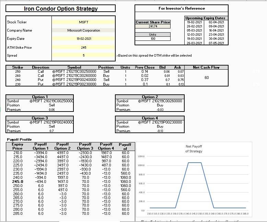Click the Net Payoff of Strategy chart title
Viewport: 267px width, 222px height.
pos(194,149)
